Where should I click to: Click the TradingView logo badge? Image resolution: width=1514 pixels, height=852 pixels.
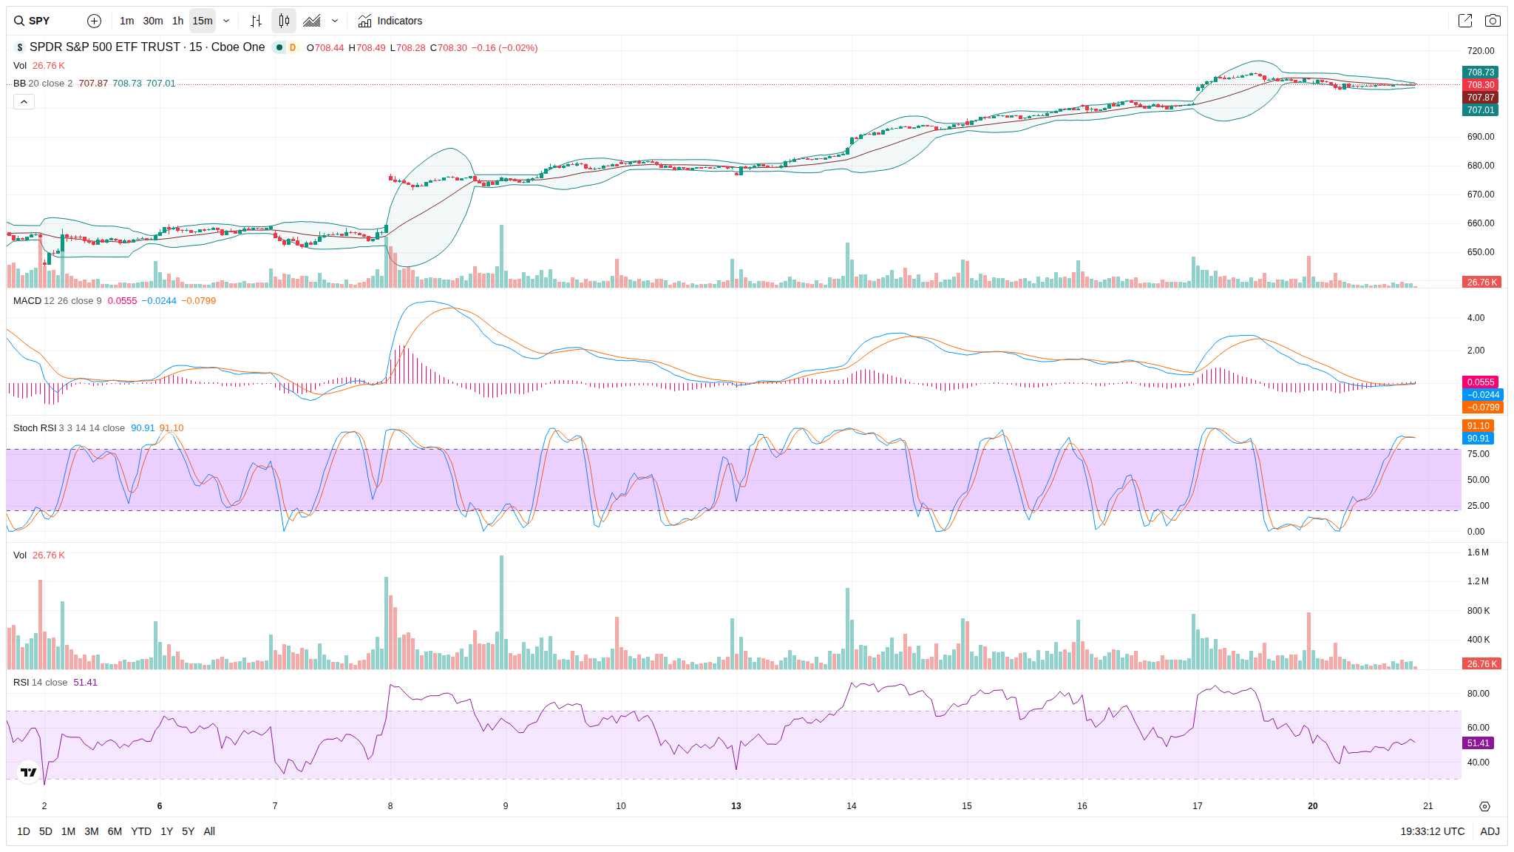[28, 772]
